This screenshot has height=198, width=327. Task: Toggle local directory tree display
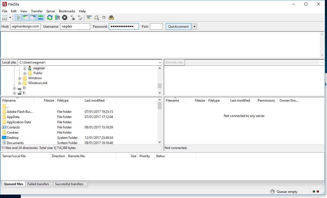[26, 18]
